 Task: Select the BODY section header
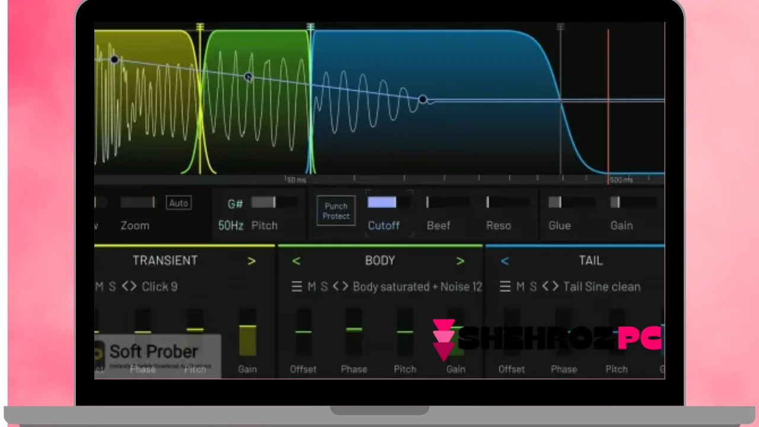(380, 260)
